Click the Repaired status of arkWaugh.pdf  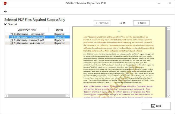coord(59,40)
